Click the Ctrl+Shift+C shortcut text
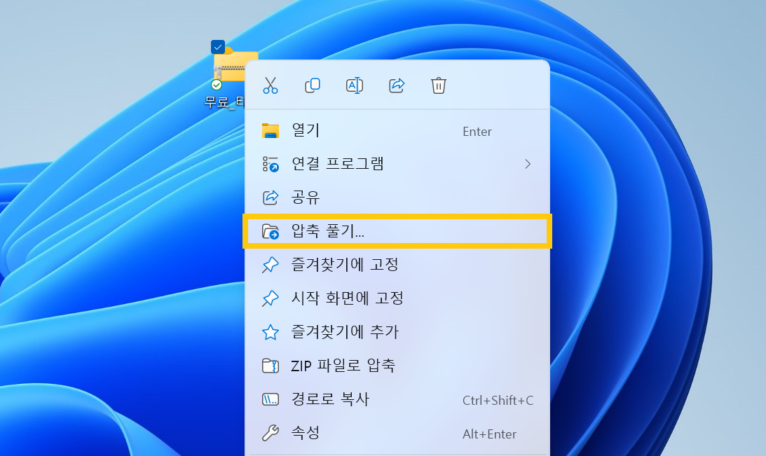This screenshot has width=766, height=456. click(x=498, y=401)
